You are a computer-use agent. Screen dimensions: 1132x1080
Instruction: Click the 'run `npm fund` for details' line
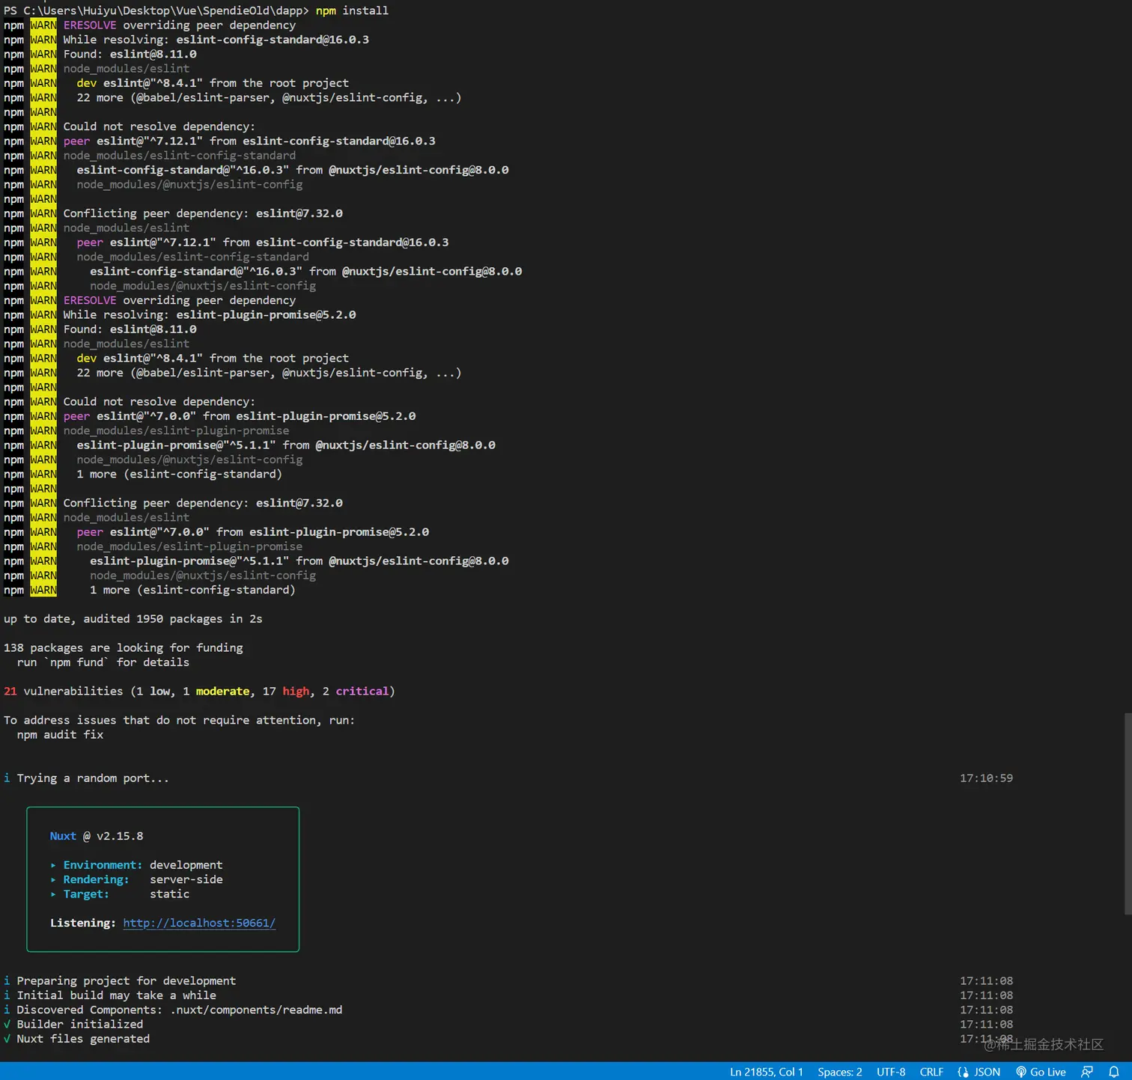(x=103, y=662)
